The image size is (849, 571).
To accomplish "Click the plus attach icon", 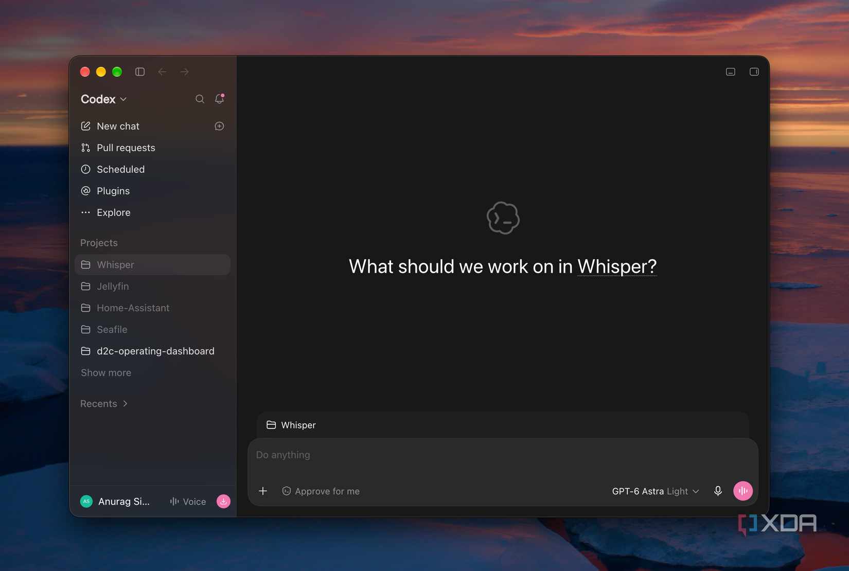I will 263,491.
